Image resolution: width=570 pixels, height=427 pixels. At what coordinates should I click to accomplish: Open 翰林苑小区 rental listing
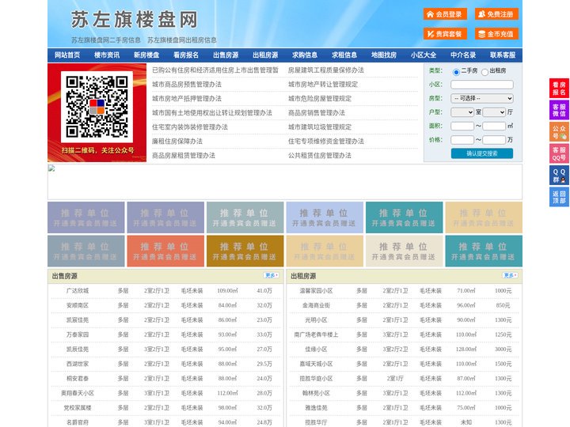point(316,393)
